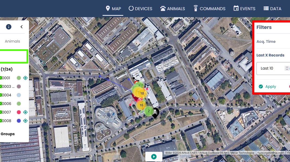The width and height of the screenshot is (290, 162).
Task: Click the locate icon for device 0008
Action: pos(26,121)
